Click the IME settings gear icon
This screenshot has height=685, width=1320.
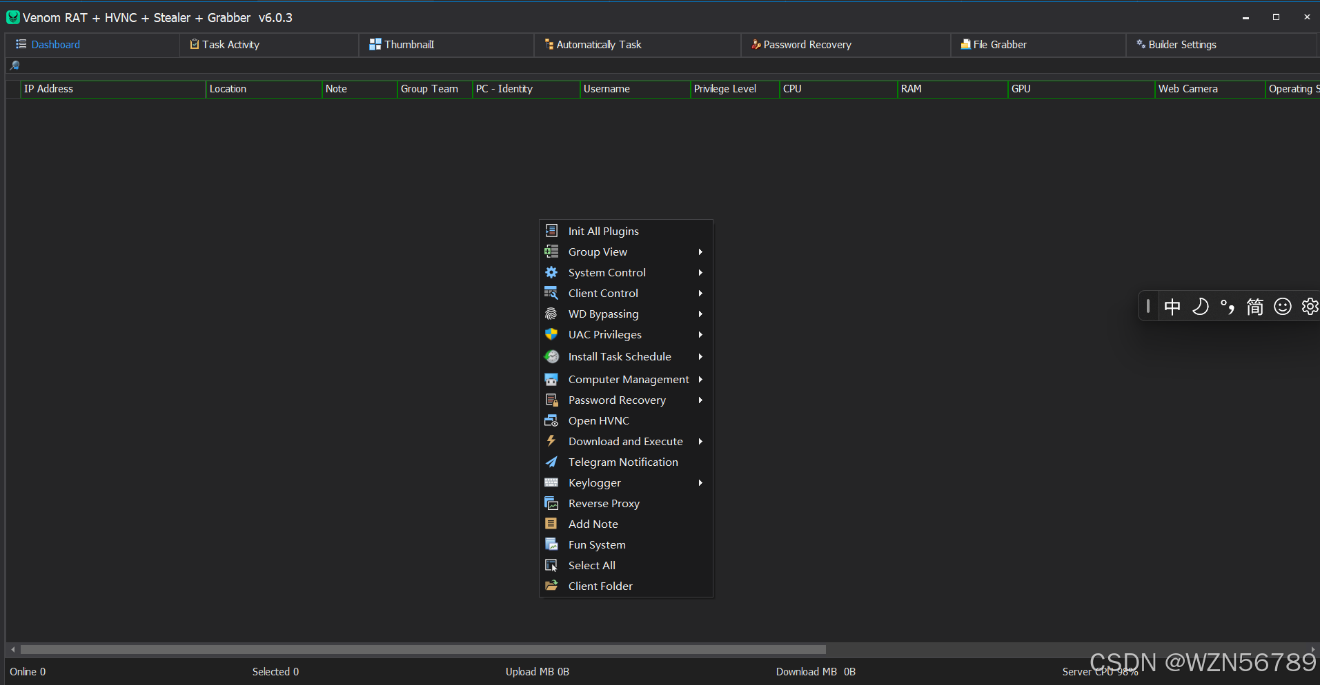[1310, 307]
